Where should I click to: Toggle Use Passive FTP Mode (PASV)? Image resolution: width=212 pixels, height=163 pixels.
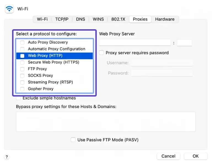pyautogui.click(x=73, y=140)
